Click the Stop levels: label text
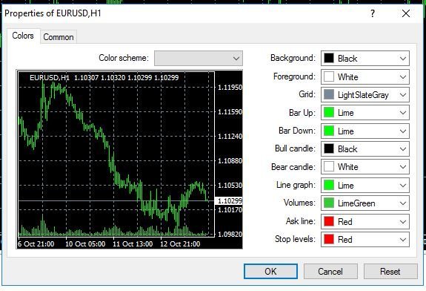This screenshot has width=426, height=291. point(295,239)
